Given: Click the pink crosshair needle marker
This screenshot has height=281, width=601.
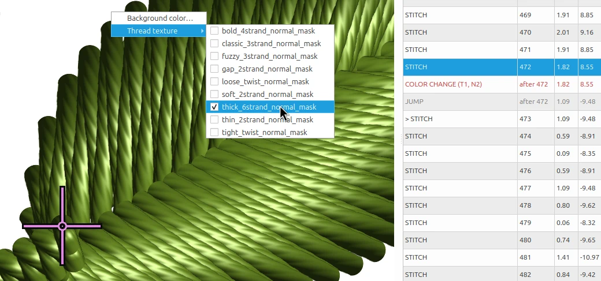Looking at the screenshot, I should 62,226.
